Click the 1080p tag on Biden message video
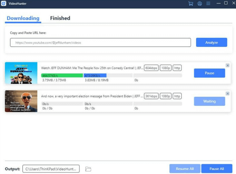Image resolution: width=236 pixels, height=174 pixels. coord(166,96)
